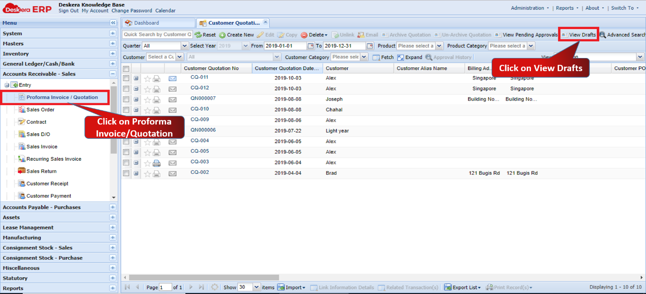This screenshot has width=646, height=294.
Task: Star the QN000007 quotation row
Action: pos(147,100)
